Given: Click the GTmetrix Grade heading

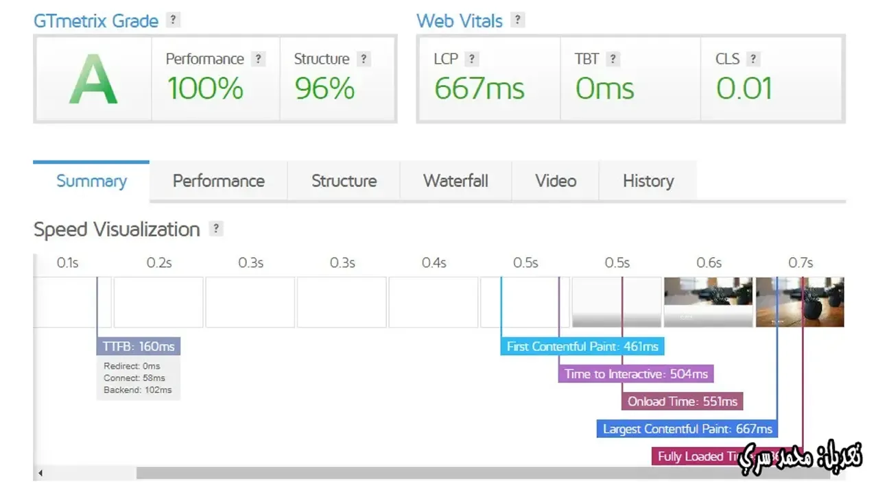Looking at the screenshot, I should click(96, 21).
